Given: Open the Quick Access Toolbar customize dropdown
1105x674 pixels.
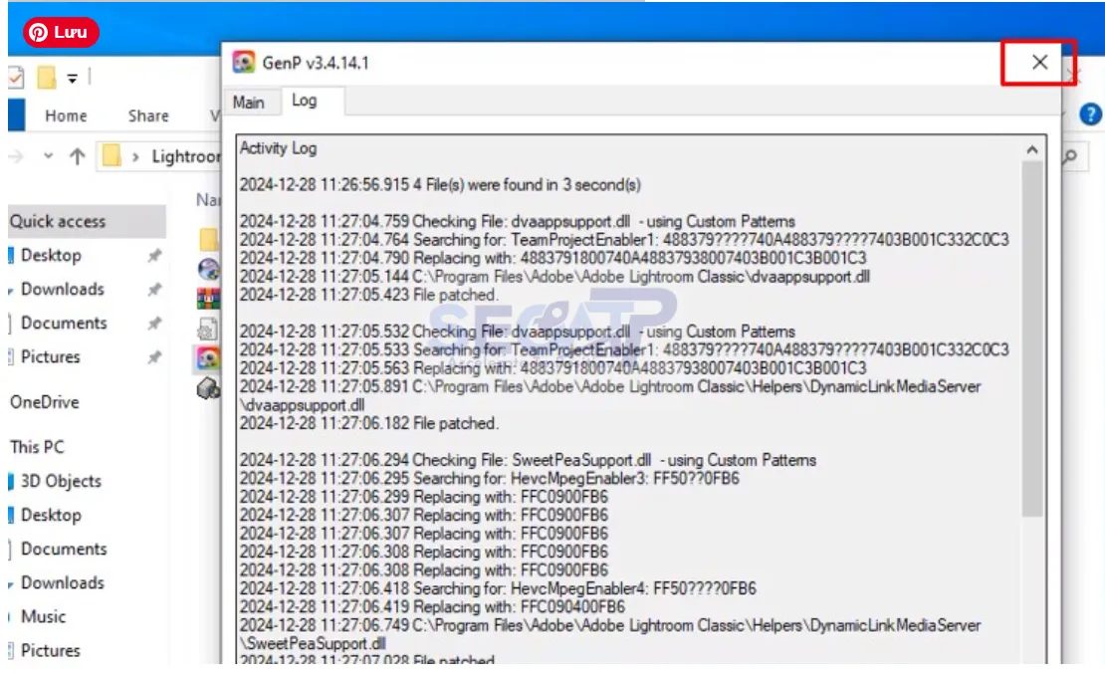Looking at the screenshot, I should coord(73,79).
